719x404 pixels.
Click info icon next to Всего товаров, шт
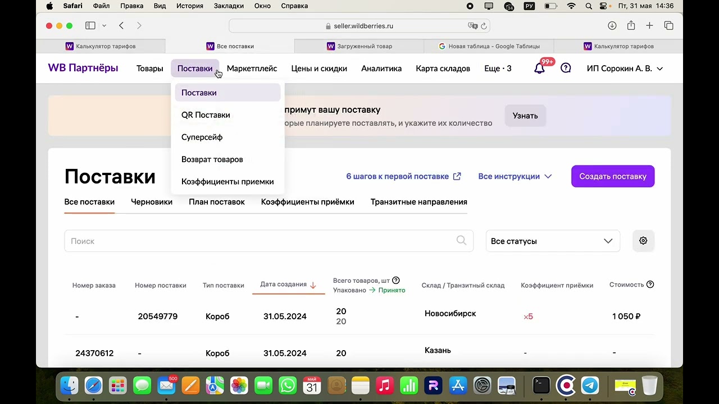pos(396,281)
